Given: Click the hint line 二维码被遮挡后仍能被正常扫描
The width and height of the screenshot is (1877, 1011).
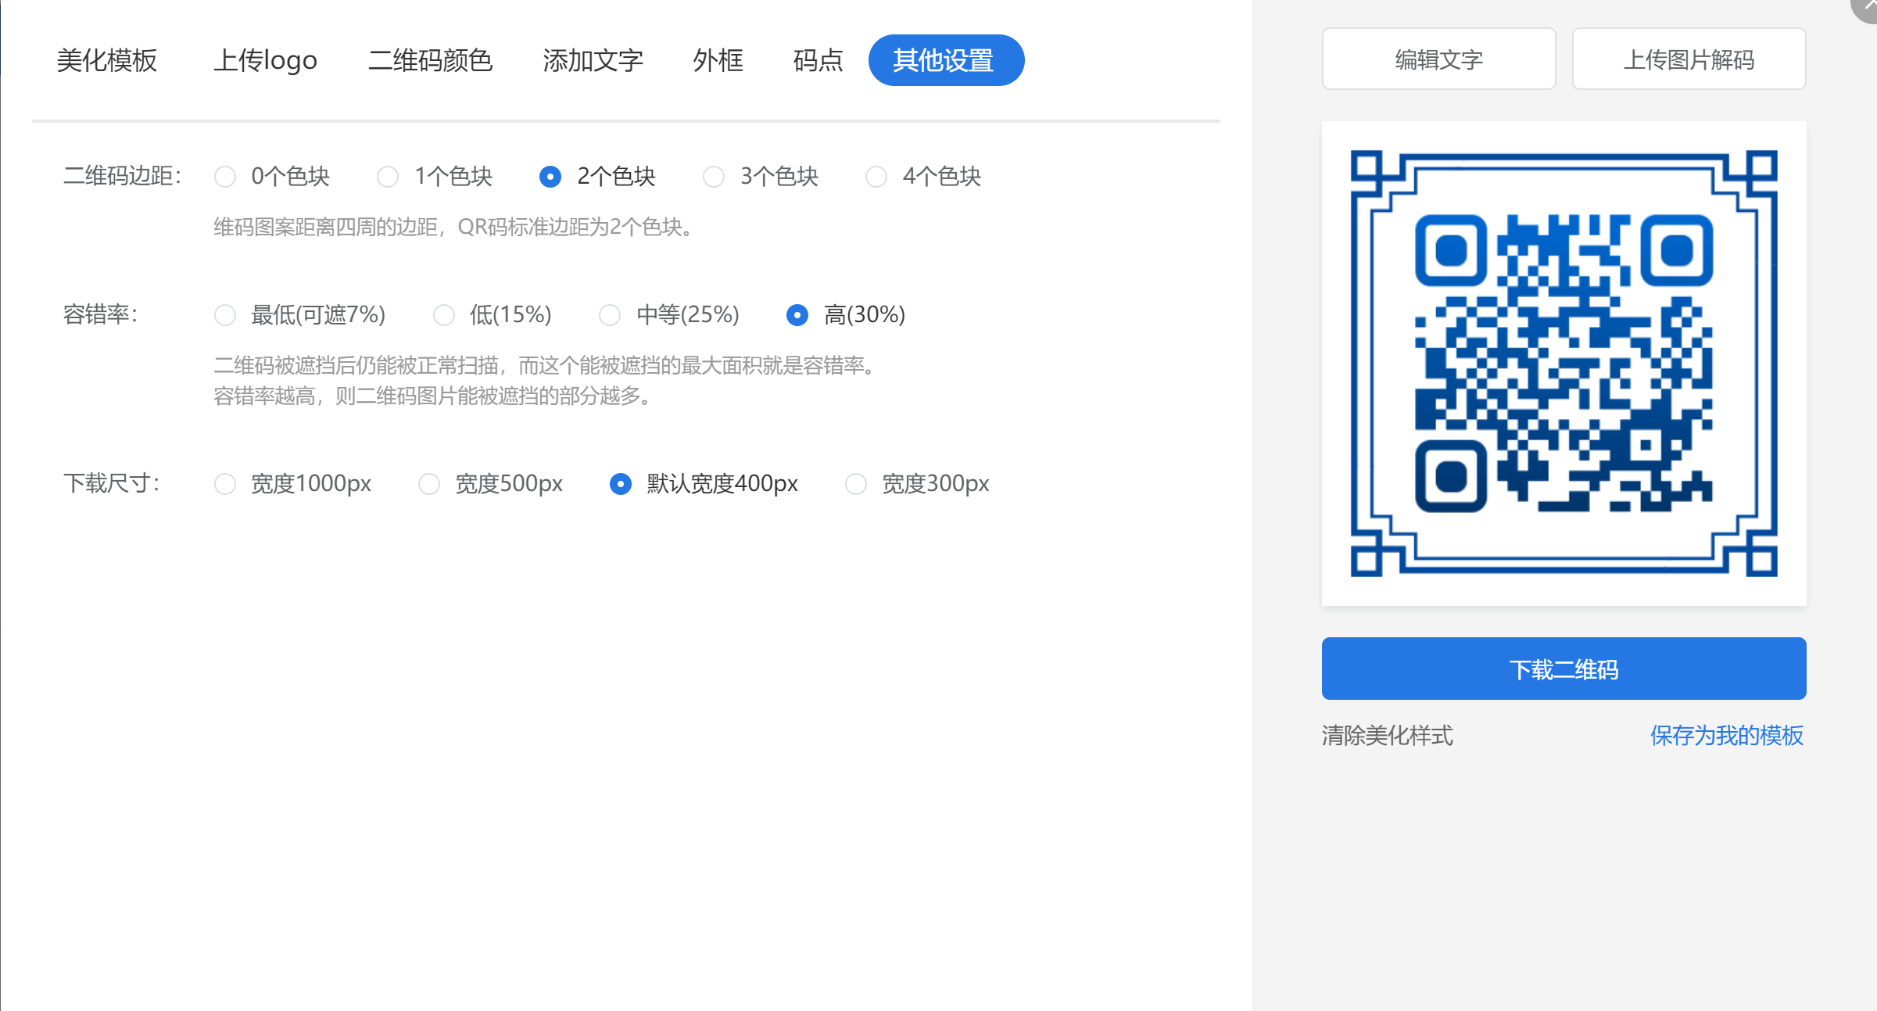Looking at the screenshot, I should coord(546,365).
